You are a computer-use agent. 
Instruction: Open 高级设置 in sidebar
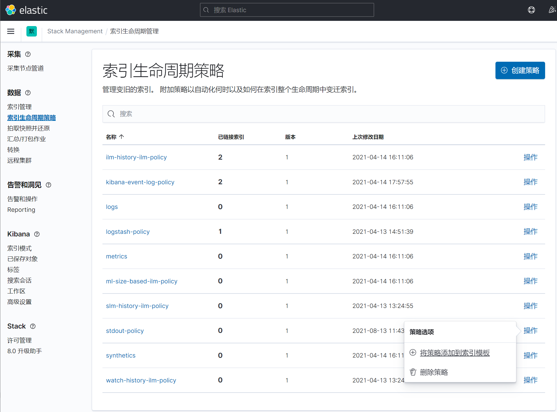(19, 302)
